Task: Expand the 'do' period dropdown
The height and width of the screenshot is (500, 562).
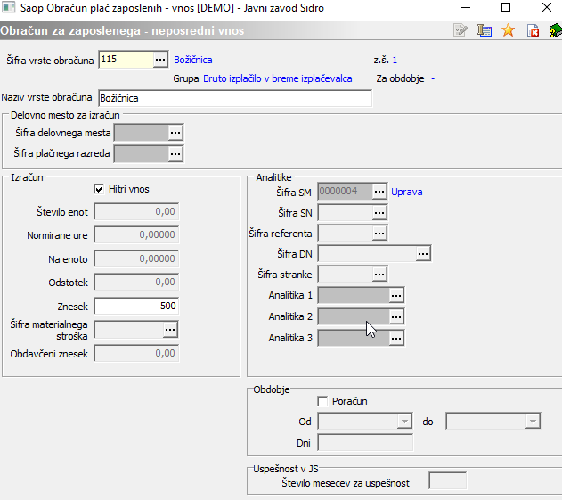Action: pyautogui.click(x=533, y=421)
